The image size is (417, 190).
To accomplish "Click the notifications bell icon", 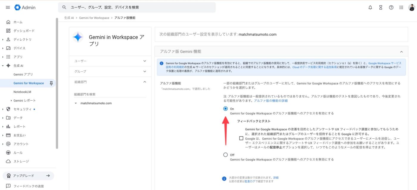I will click(x=370, y=7).
